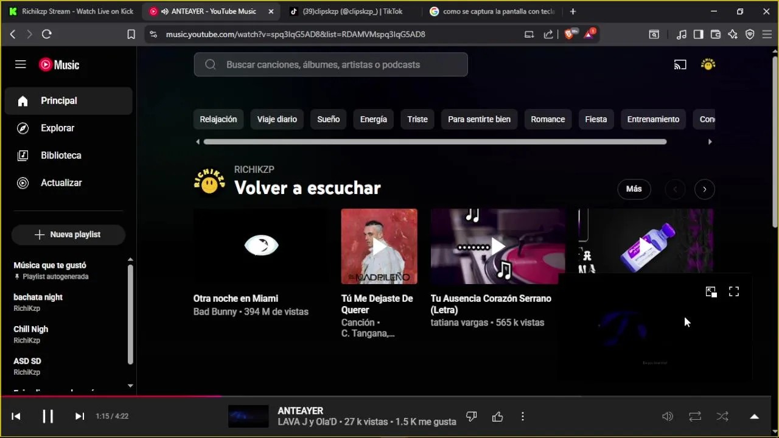Pause the current song ANTEAYER
This screenshot has height=438, width=779.
(47, 416)
